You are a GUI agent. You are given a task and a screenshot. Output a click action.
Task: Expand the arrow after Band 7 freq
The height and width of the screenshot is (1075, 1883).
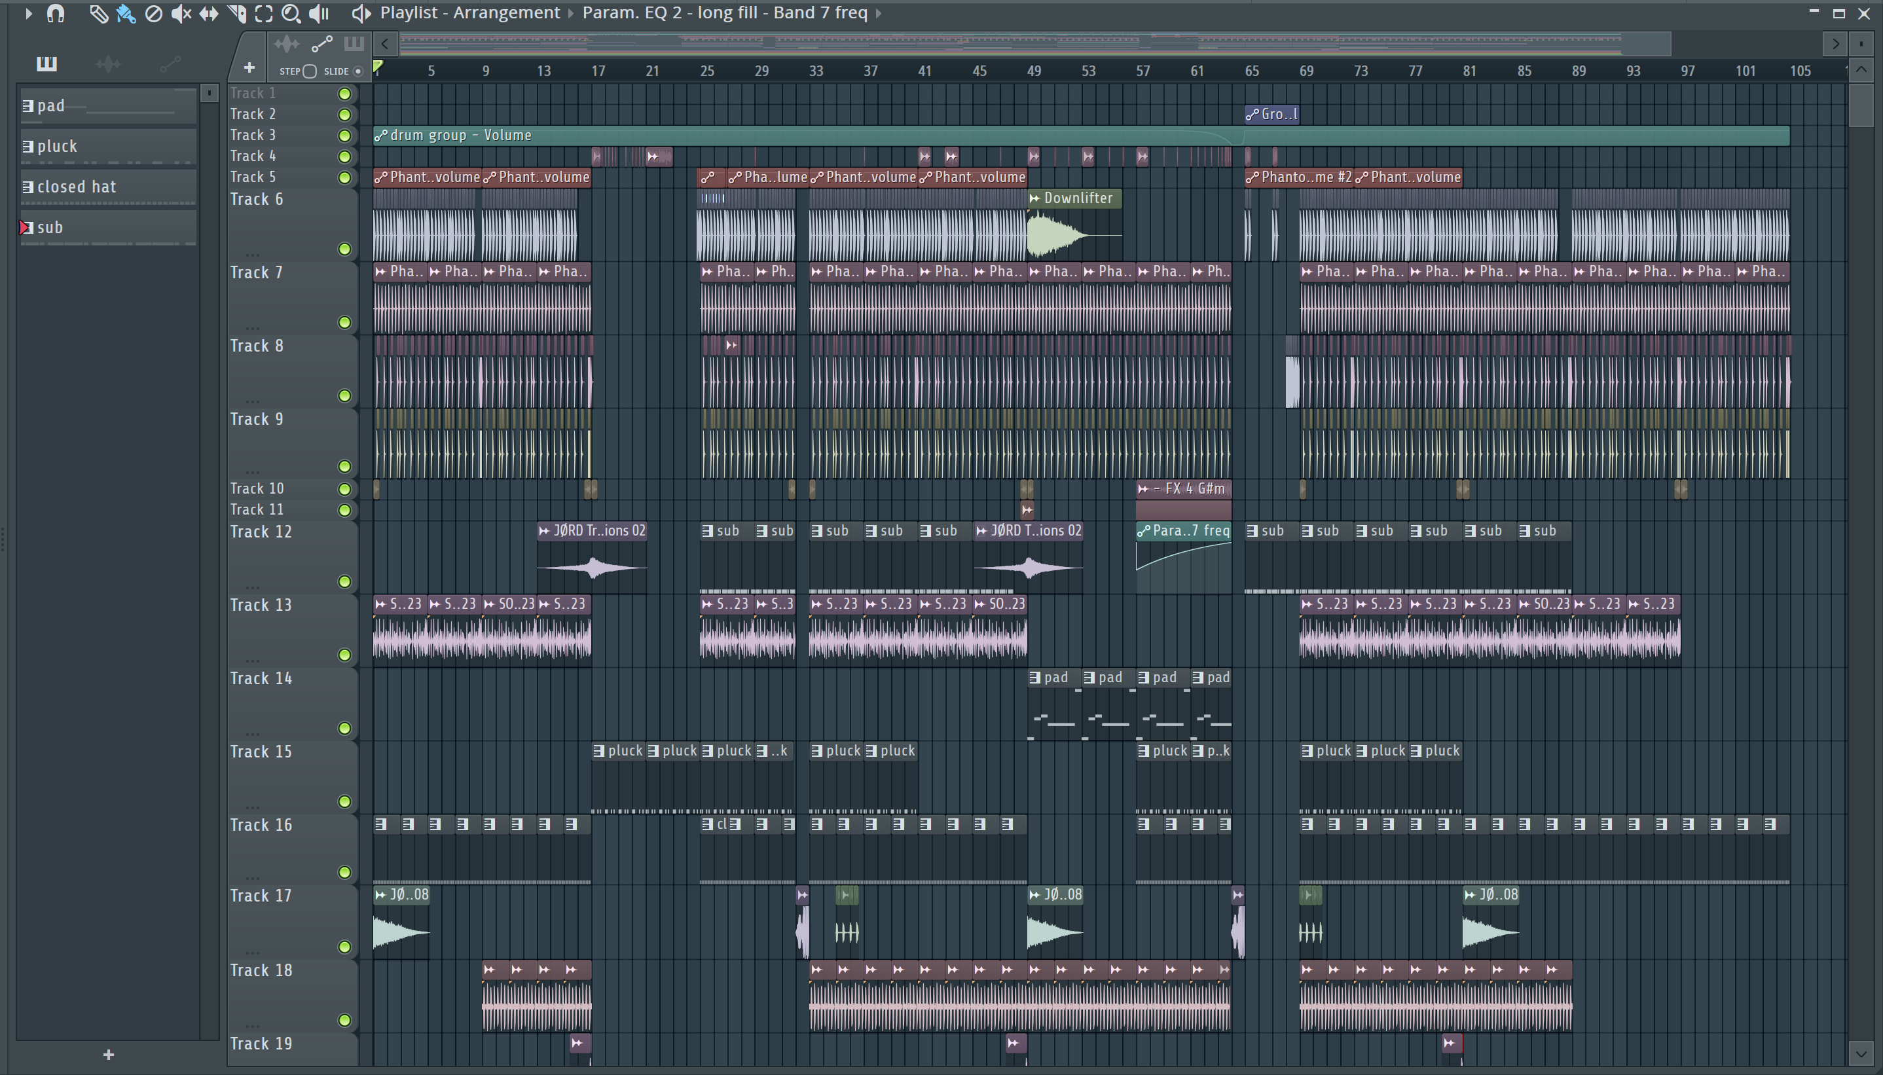(x=879, y=12)
